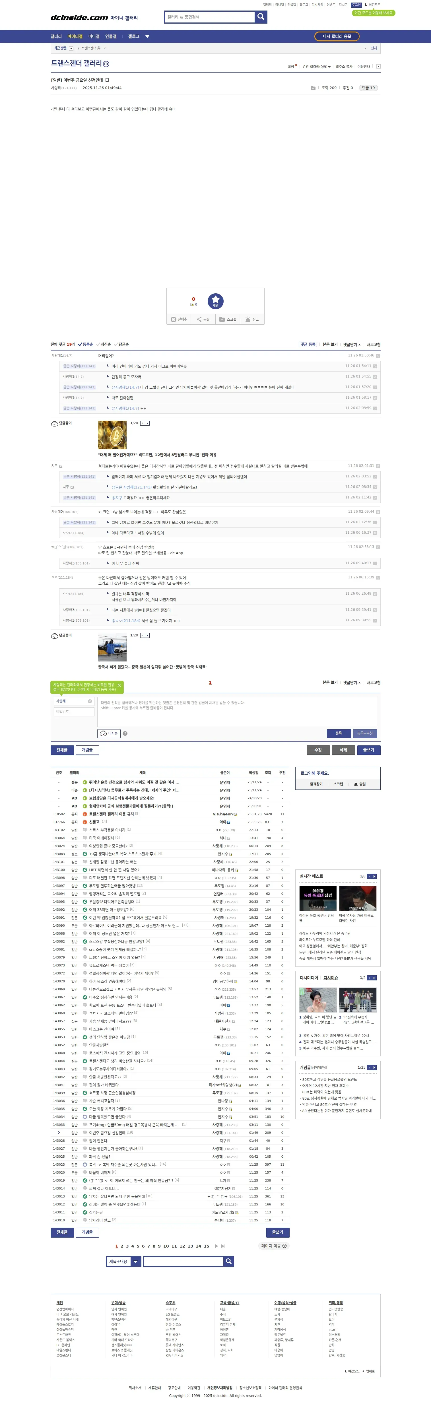This screenshot has width=431, height=1412.
Task: Open the header menu dropdown arrow after 갤로그
Action: click(147, 37)
